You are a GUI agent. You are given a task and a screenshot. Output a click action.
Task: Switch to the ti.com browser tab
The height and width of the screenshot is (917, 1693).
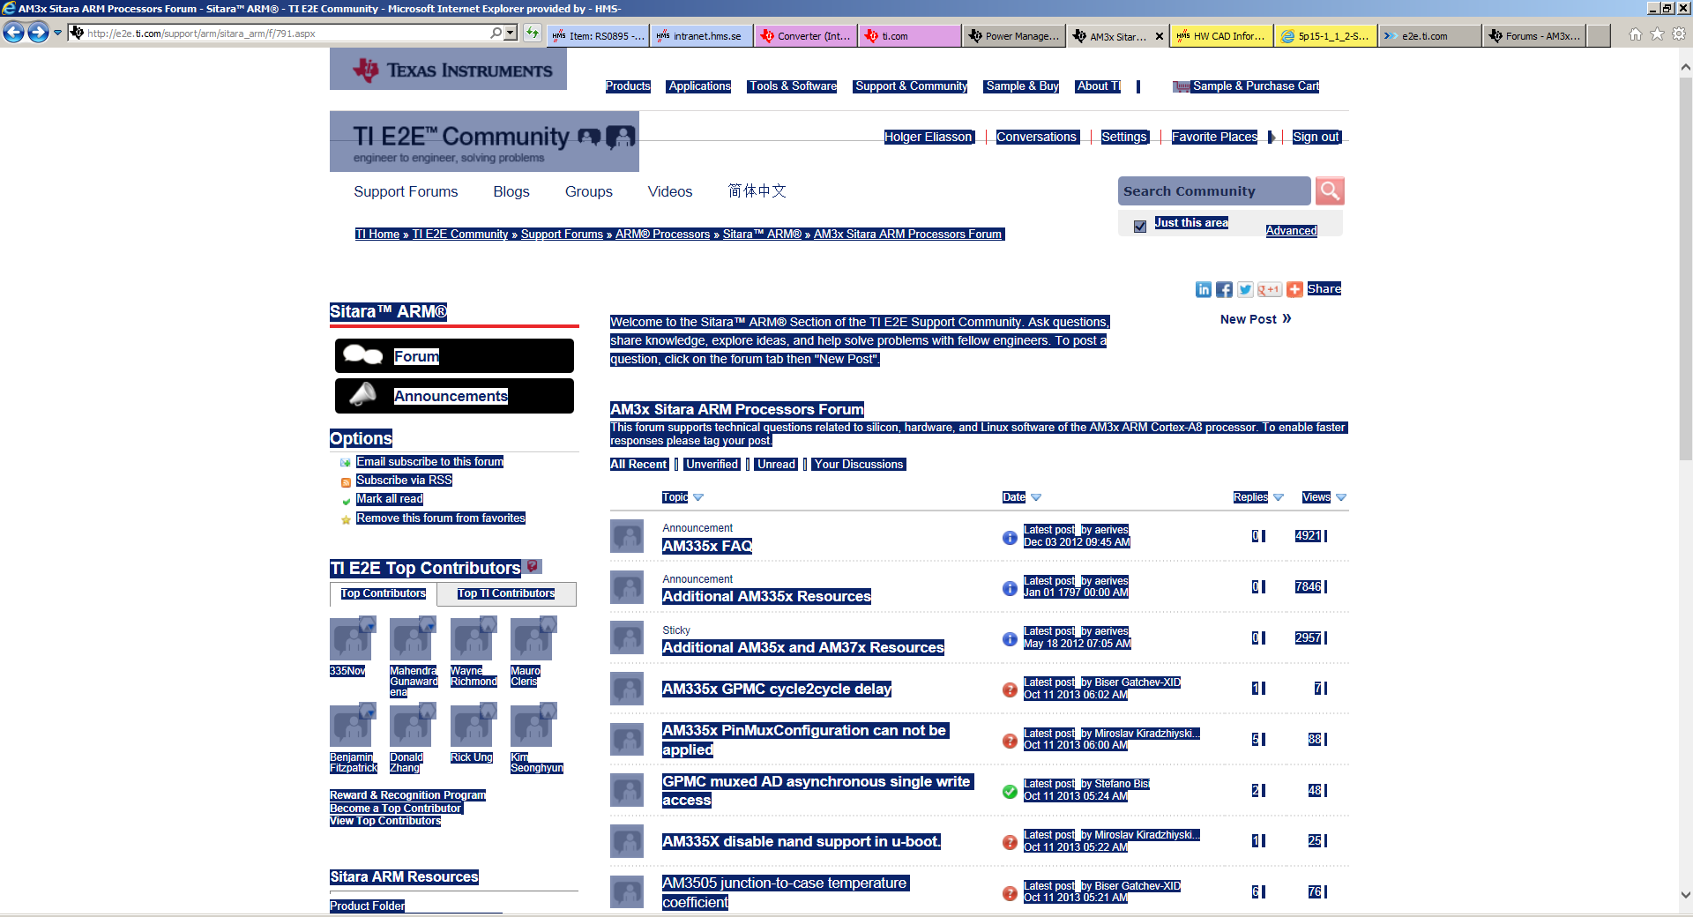911,36
